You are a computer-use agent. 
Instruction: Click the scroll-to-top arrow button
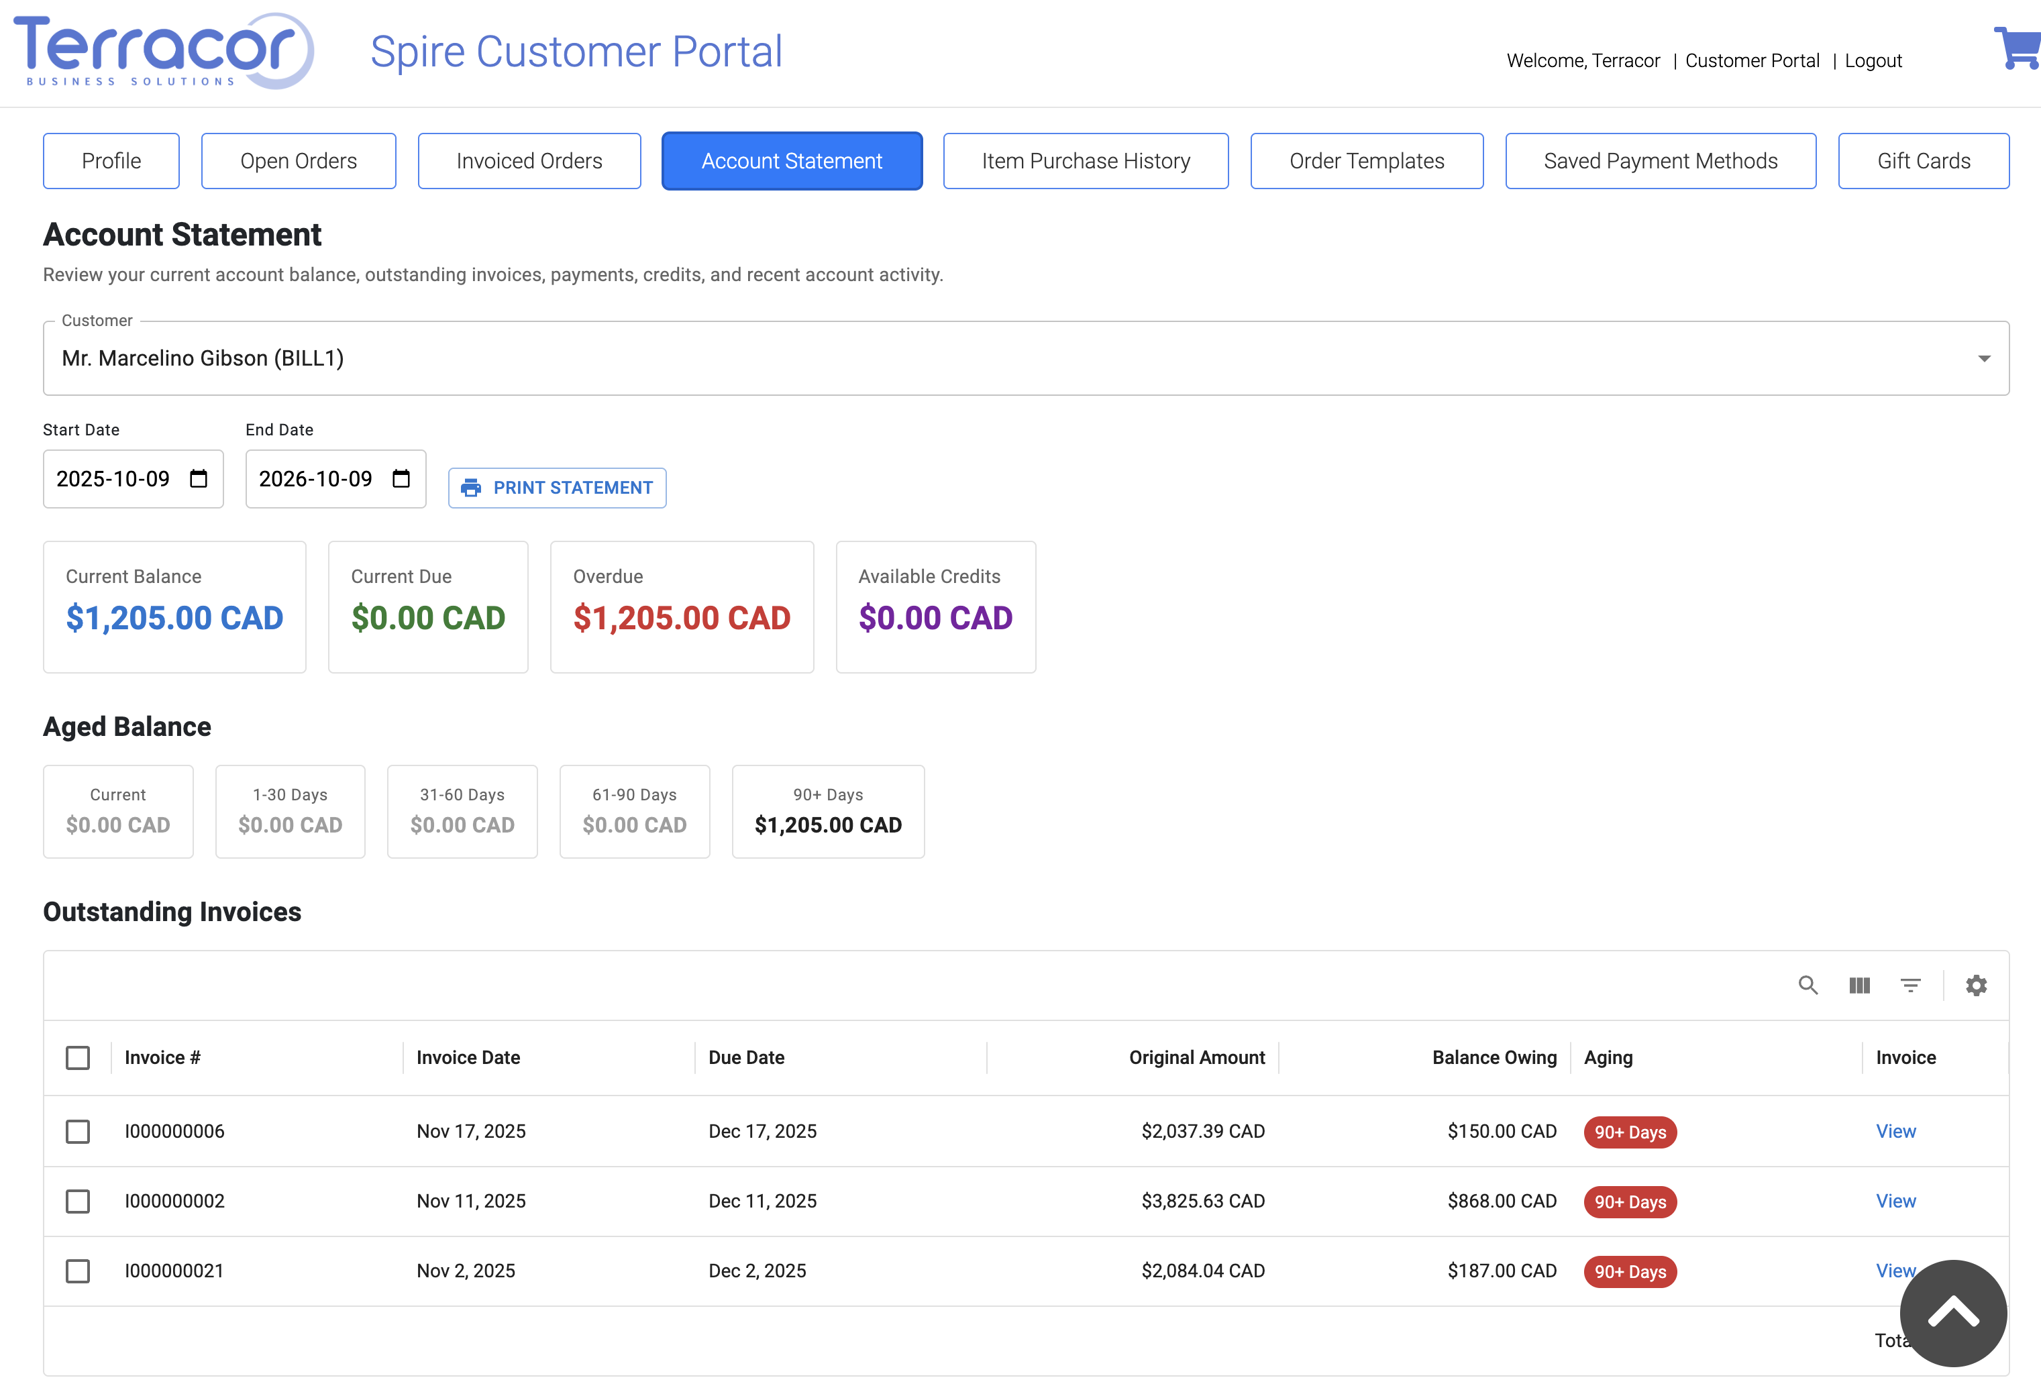(1953, 1313)
